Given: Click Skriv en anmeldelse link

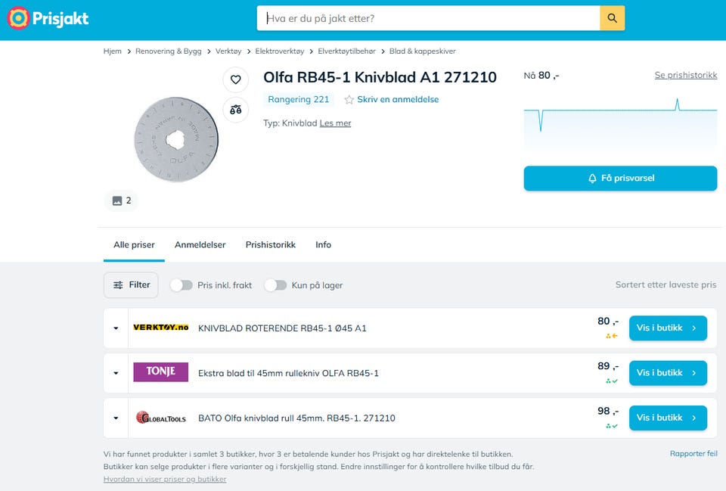Looking at the screenshot, I should (x=398, y=100).
